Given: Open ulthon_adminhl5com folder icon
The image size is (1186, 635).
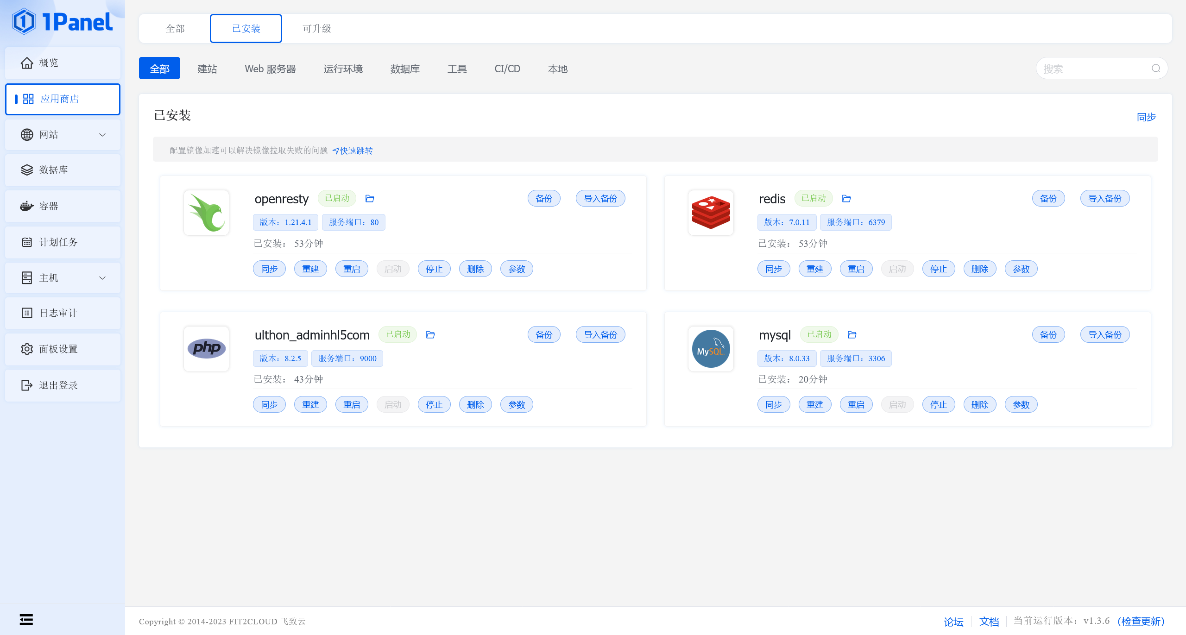Looking at the screenshot, I should coord(430,335).
